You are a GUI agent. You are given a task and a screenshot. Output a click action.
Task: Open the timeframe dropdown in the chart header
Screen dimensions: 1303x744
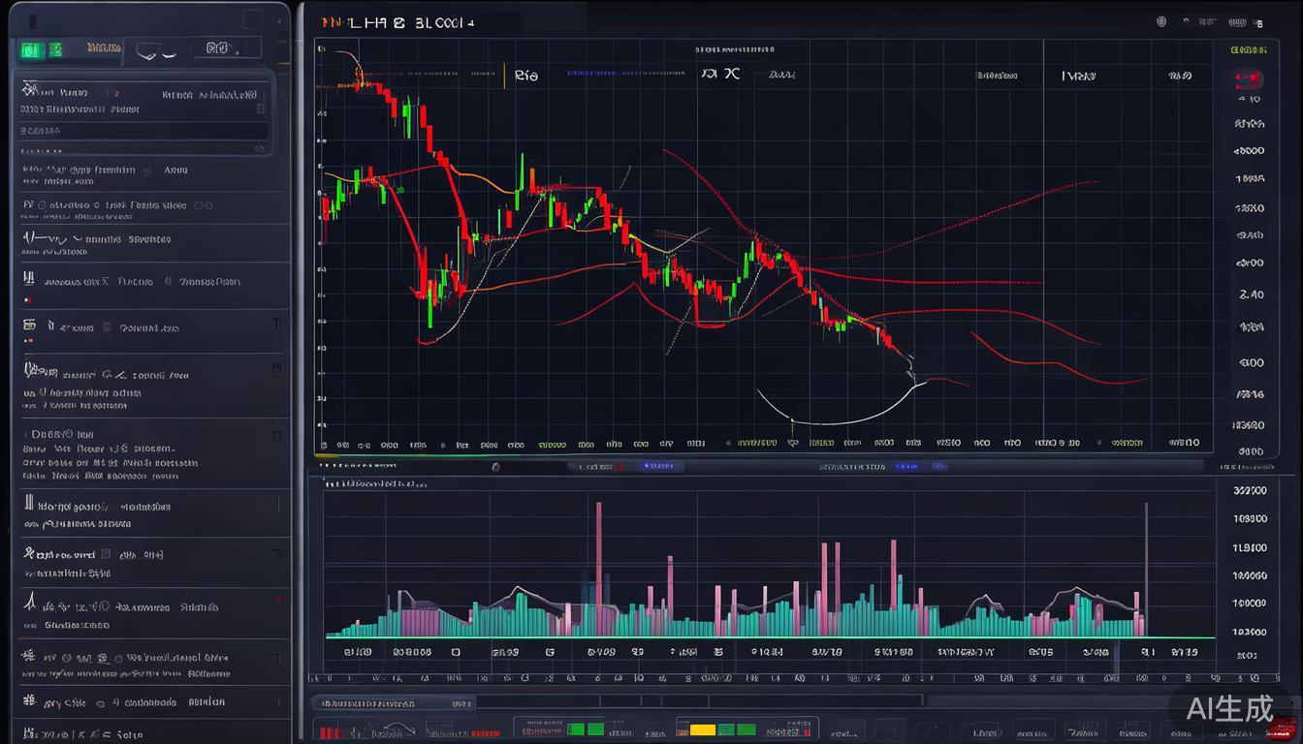[527, 75]
